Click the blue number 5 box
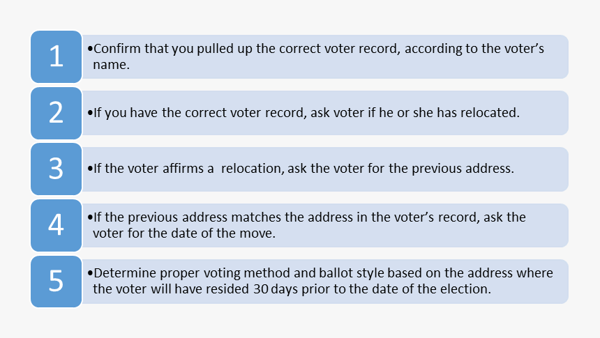The width and height of the screenshot is (600, 338). [57, 282]
